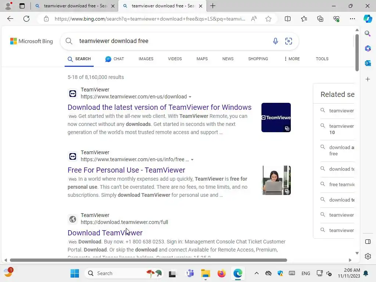Add this page to favorites star
Screen dimensions: 376x282
click(268, 19)
